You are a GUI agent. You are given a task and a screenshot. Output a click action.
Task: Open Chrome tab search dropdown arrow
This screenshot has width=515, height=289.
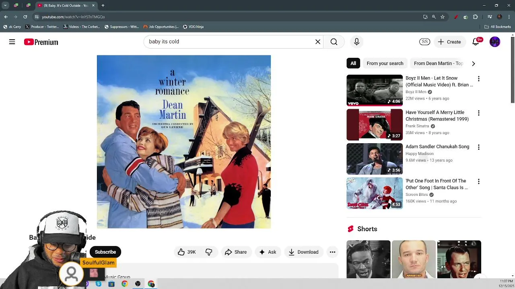(5, 6)
